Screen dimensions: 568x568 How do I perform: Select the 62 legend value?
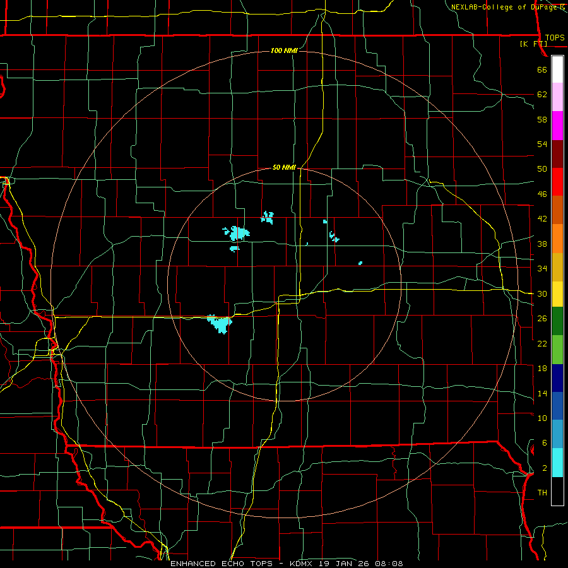542,95
